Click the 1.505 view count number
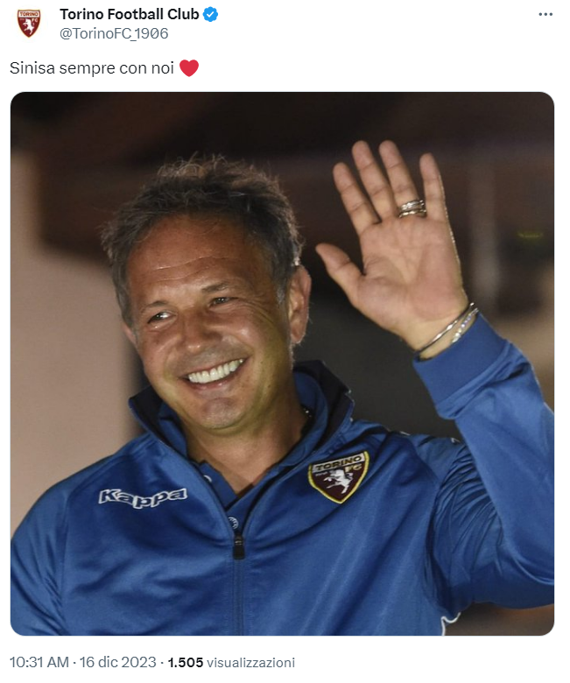 pyautogui.click(x=186, y=662)
